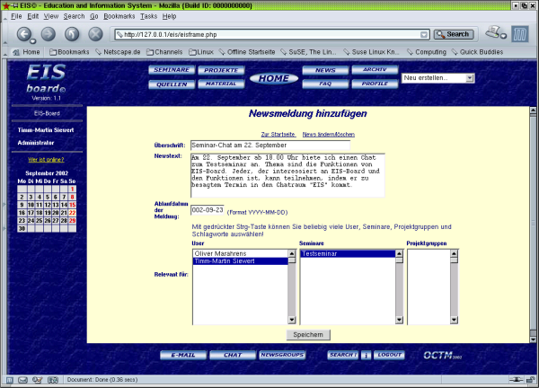Open the 'Neu erstellen...' dropdown
Screen dimensions: 539x388
(438, 78)
